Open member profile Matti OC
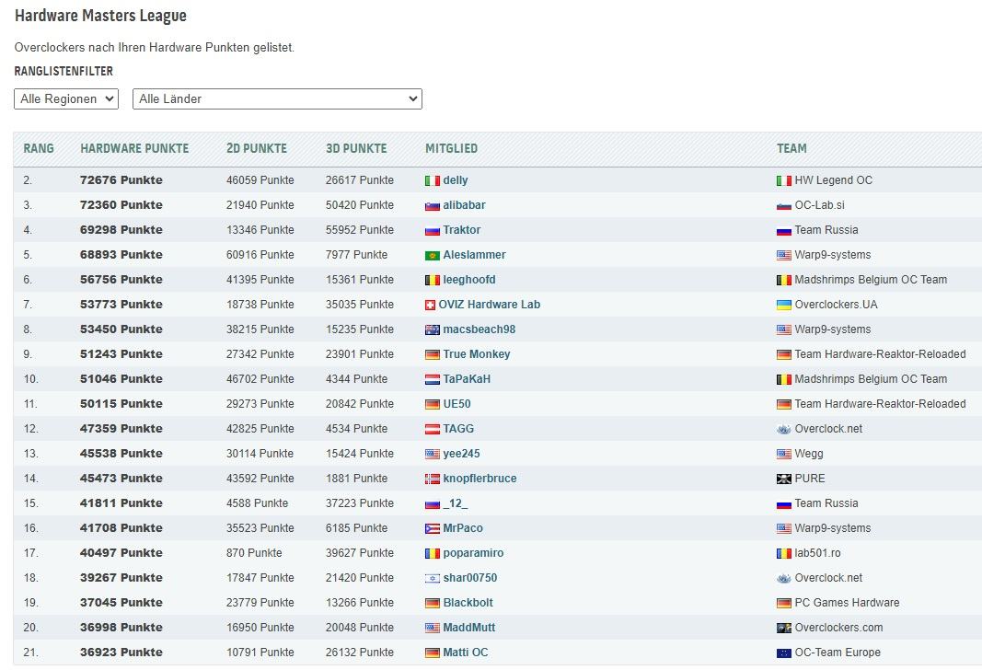Screen dimensions: 982x670 (x=466, y=653)
